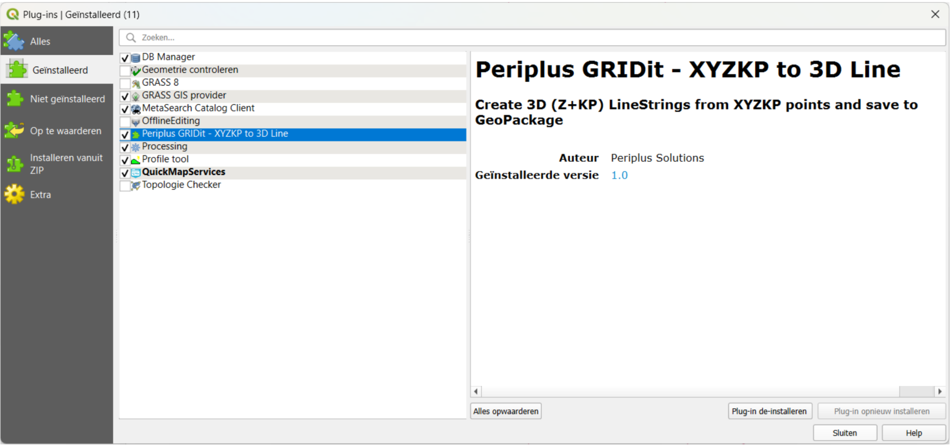
Task: Select DB Manager in plugin list
Action: click(x=293, y=57)
